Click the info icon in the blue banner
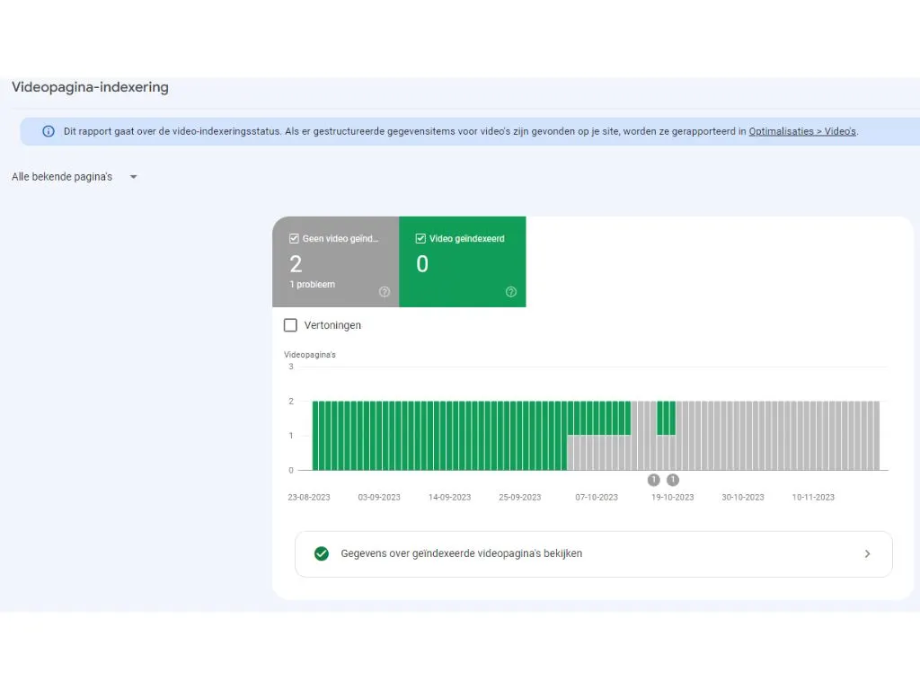This screenshot has height=690, width=920. click(49, 131)
